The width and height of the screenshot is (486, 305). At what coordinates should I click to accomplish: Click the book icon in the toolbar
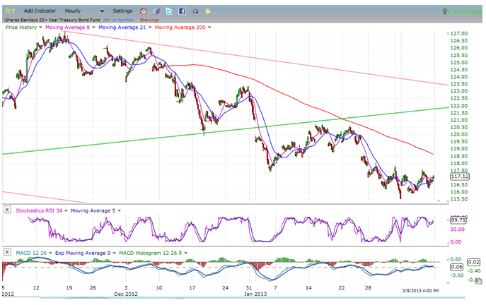click(x=156, y=11)
